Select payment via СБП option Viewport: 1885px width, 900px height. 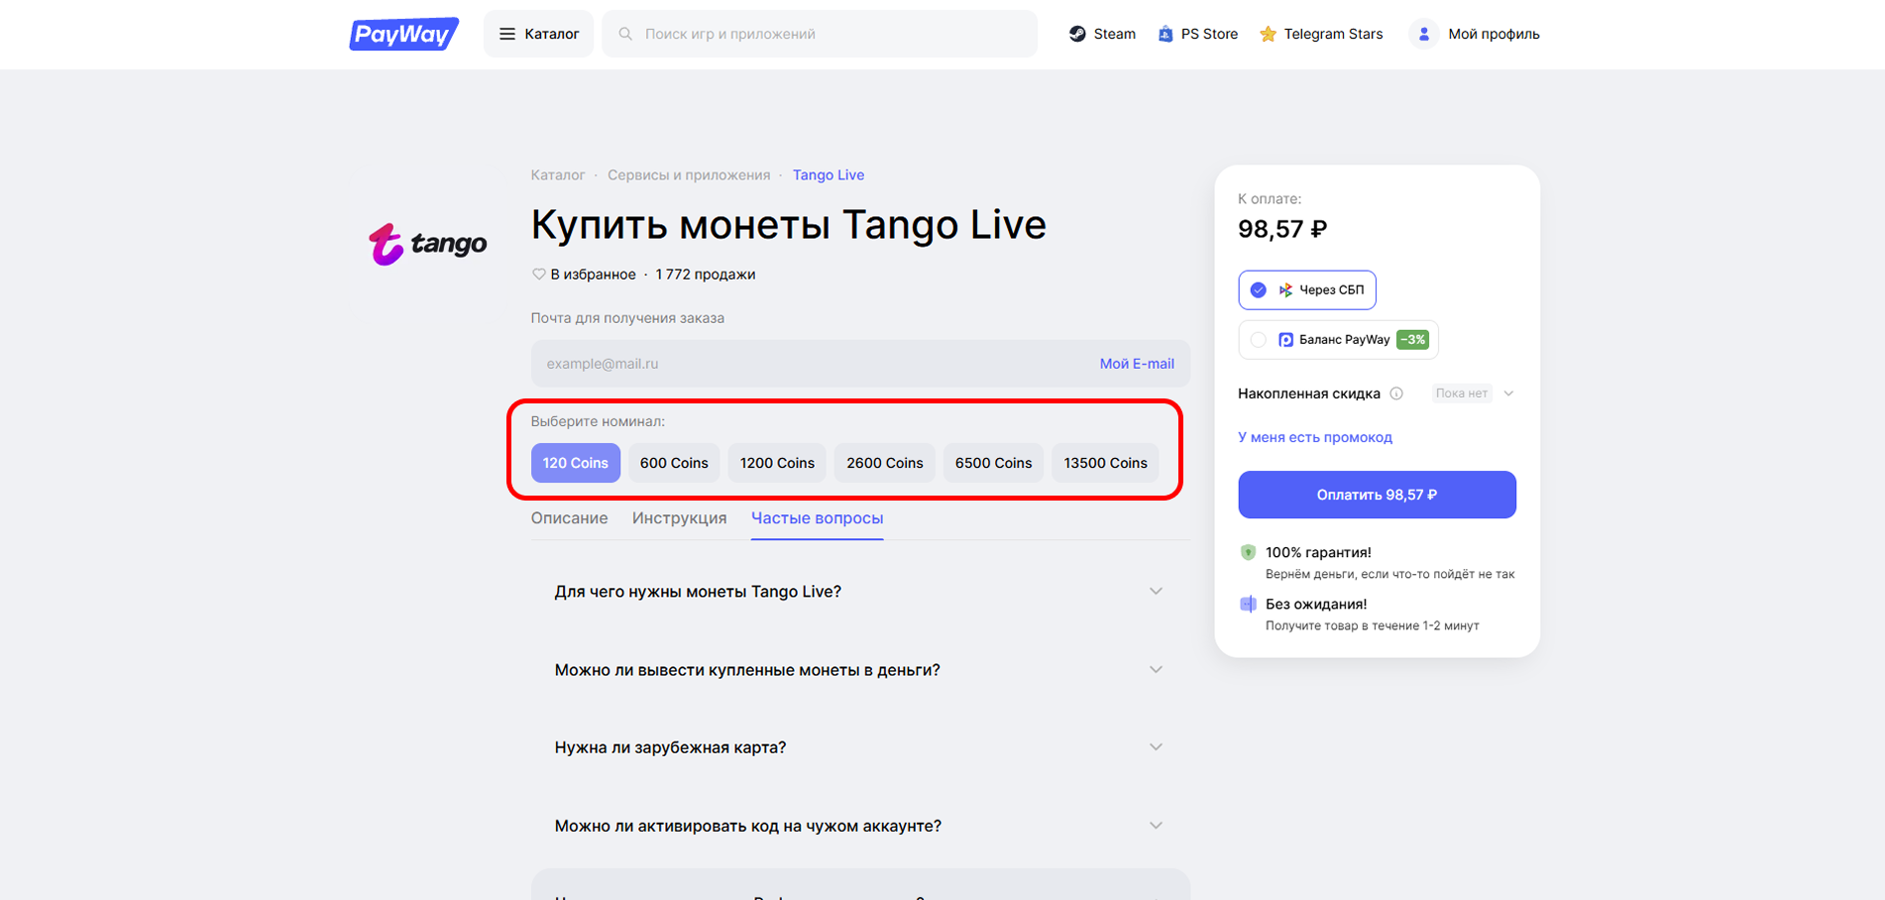coord(1307,290)
